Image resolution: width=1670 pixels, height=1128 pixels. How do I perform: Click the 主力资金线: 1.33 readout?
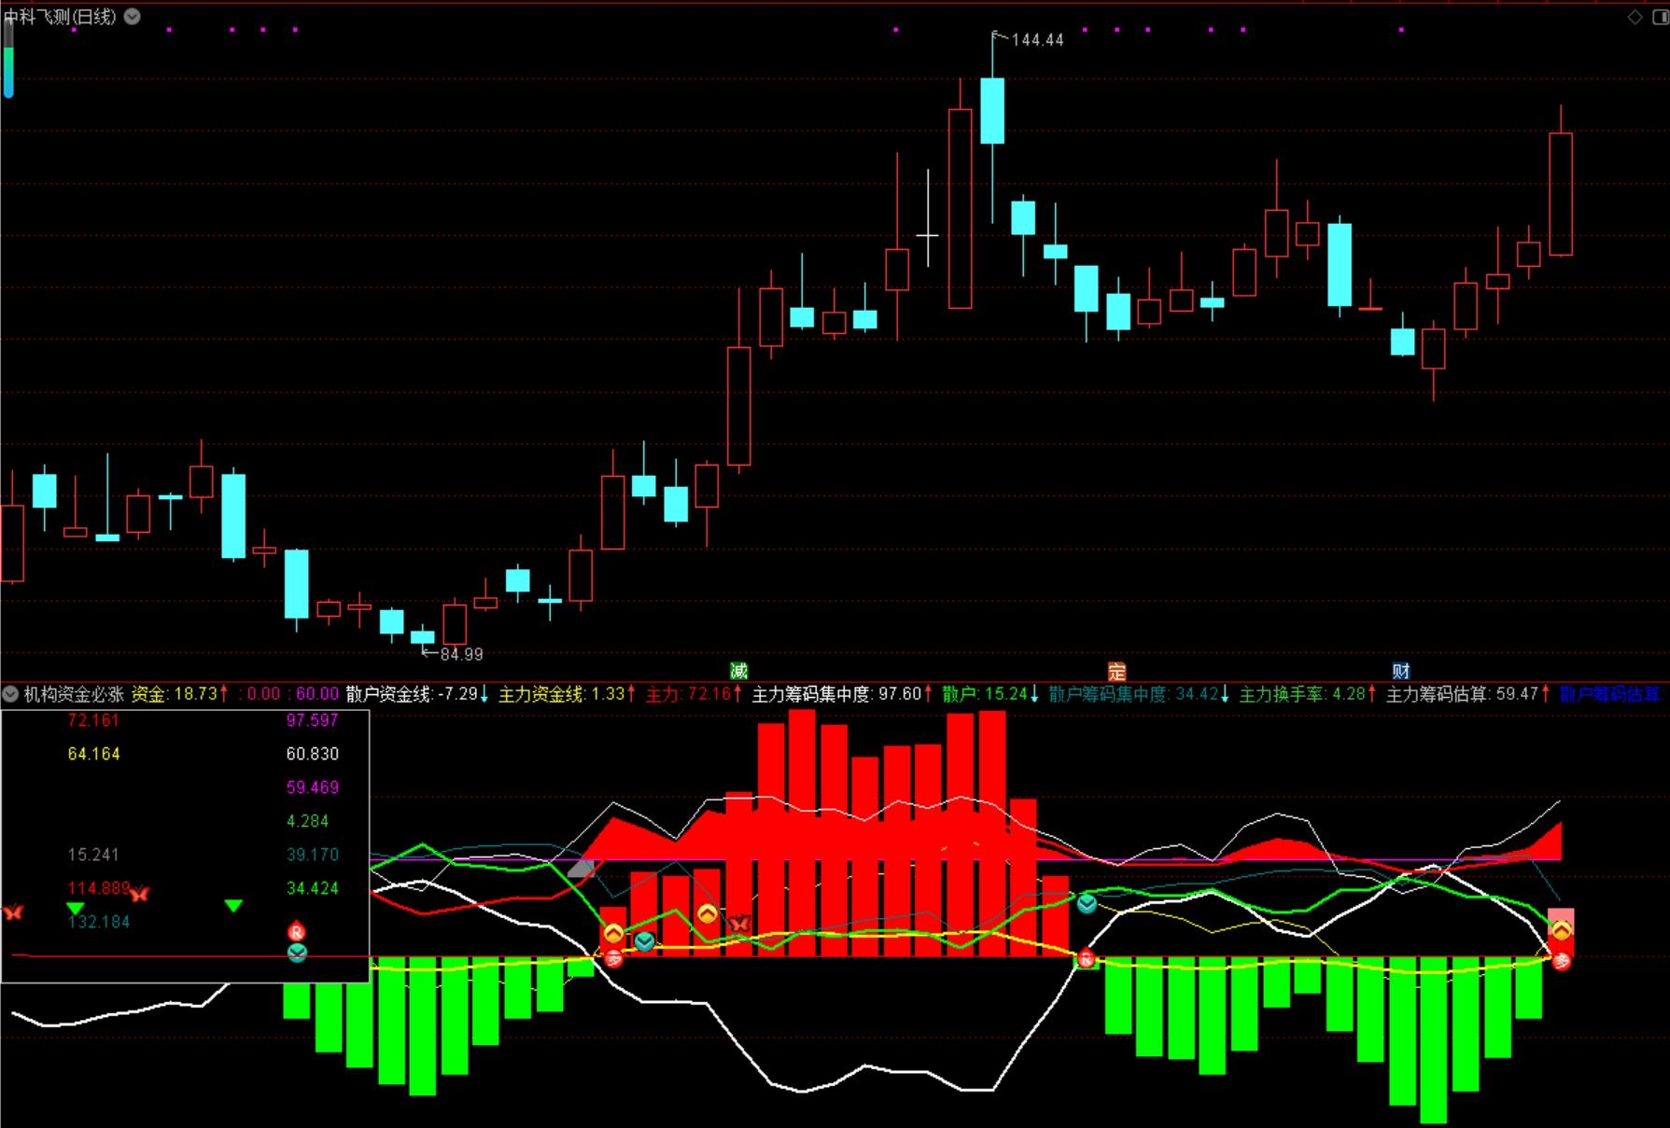coord(567,693)
